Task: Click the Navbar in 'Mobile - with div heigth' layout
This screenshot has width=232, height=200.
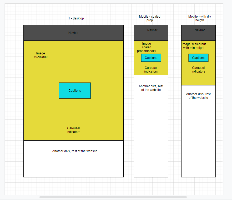Action: (x=198, y=33)
